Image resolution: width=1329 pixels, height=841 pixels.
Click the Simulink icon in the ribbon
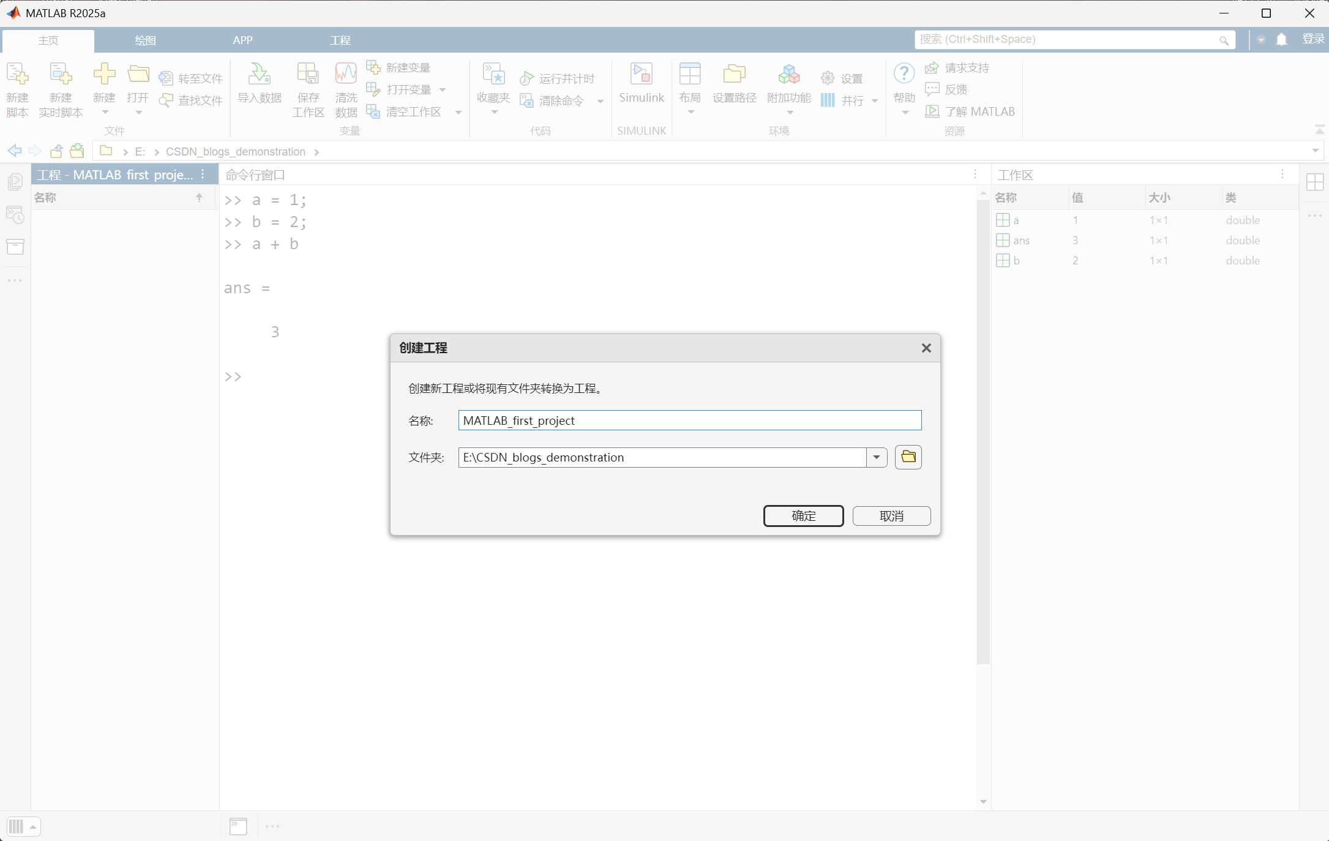(641, 75)
